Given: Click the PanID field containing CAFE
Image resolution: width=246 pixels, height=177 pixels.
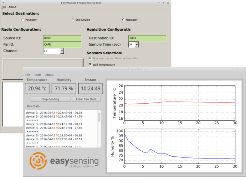Looking at the screenshot, I should tap(62, 45).
